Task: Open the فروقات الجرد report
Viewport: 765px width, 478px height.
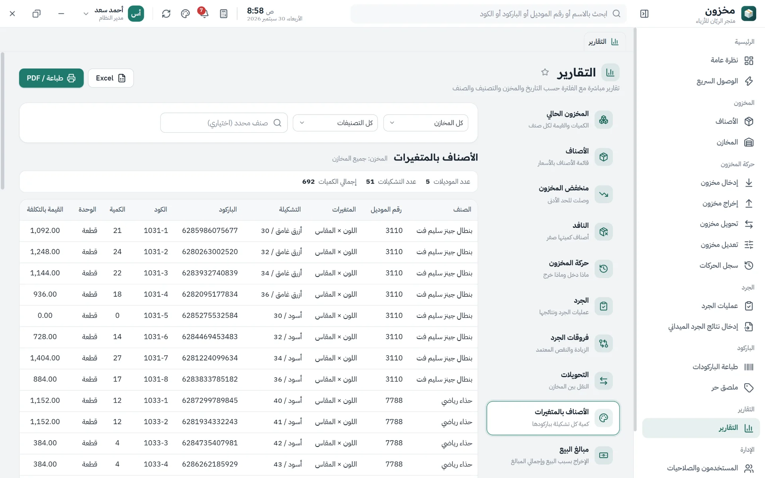Action: (x=553, y=343)
